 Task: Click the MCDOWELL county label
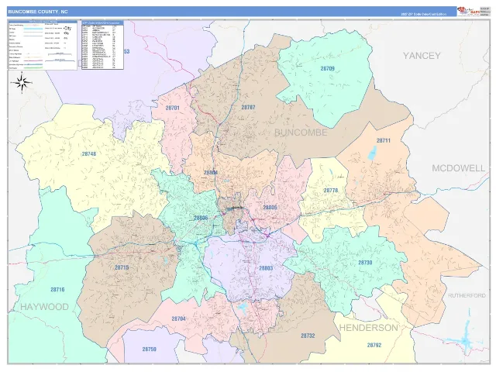coord(458,168)
